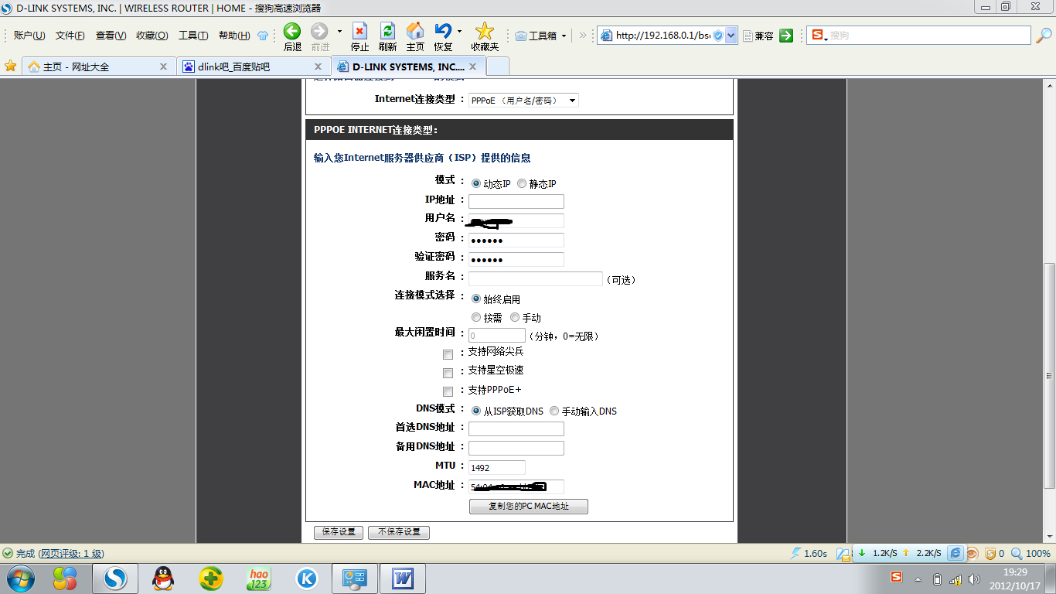
Task: Click the 服务名 input field
Action: click(536, 278)
